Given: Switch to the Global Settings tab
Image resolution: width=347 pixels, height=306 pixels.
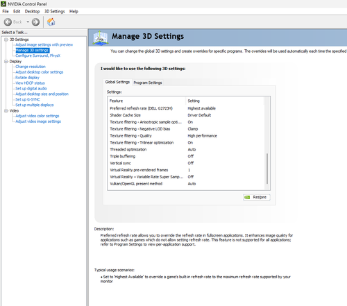Looking at the screenshot, I should (117, 82).
